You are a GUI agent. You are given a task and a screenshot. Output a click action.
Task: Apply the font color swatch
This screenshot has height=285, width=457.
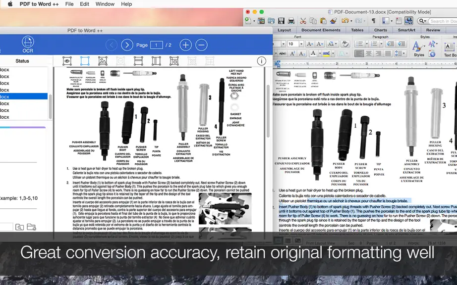point(313,53)
